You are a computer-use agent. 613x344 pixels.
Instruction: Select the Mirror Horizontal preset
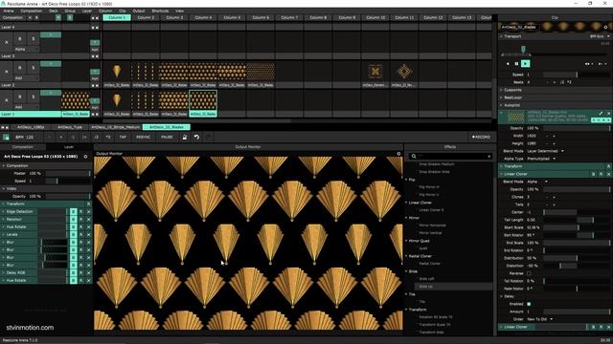432,226
